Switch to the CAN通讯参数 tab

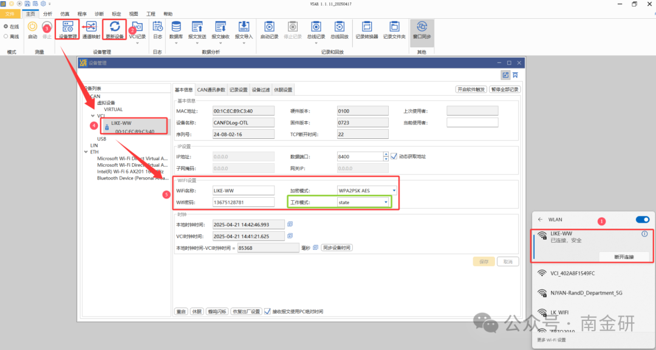click(211, 90)
